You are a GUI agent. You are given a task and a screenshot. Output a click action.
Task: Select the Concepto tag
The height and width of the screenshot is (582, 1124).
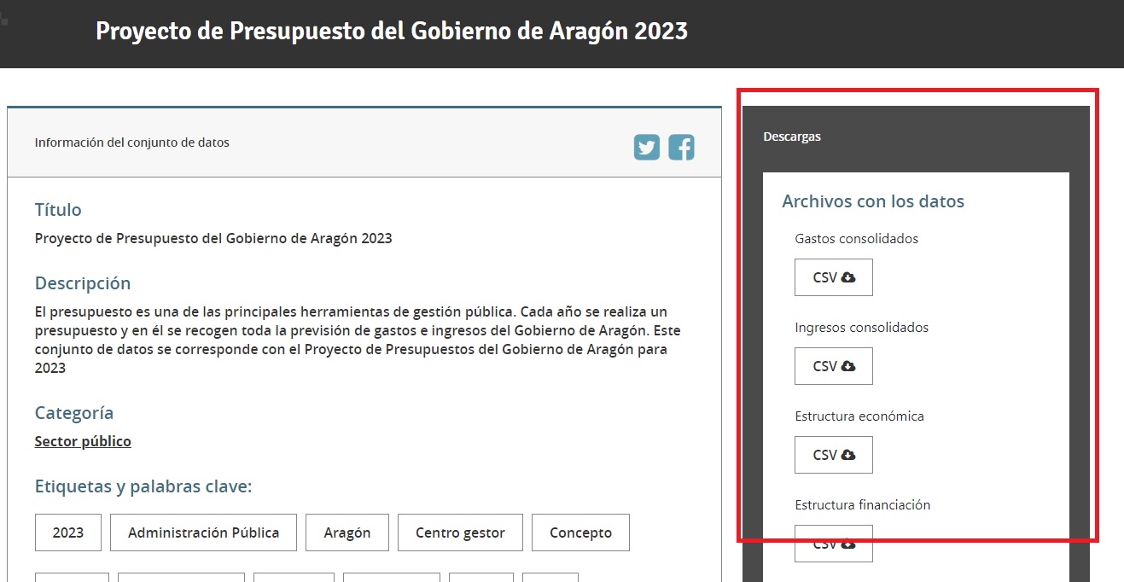[x=580, y=533]
